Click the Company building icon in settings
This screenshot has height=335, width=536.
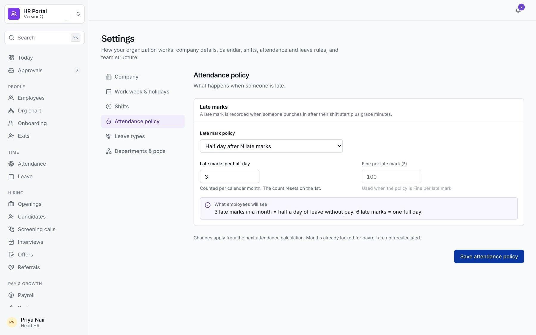pos(109,77)
